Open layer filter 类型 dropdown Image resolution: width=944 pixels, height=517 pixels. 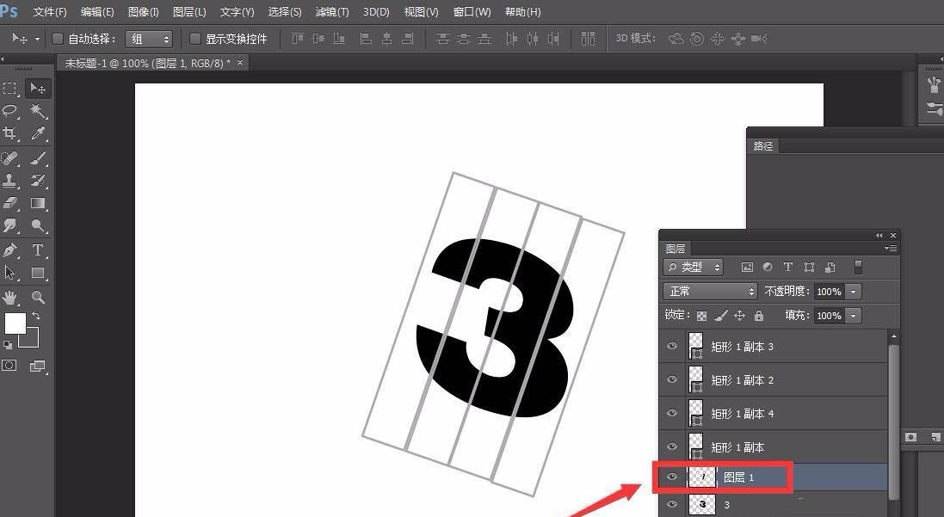click(693, 267)
